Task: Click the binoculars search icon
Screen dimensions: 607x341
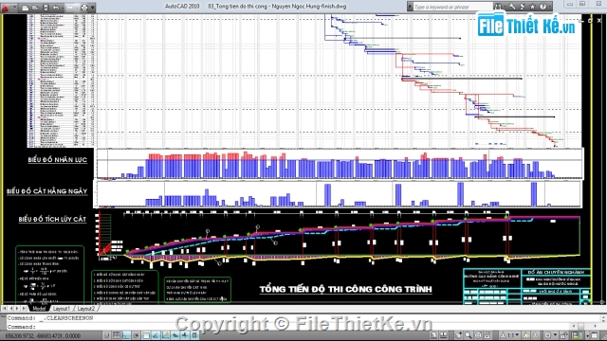Action: (x=498, y=7)
